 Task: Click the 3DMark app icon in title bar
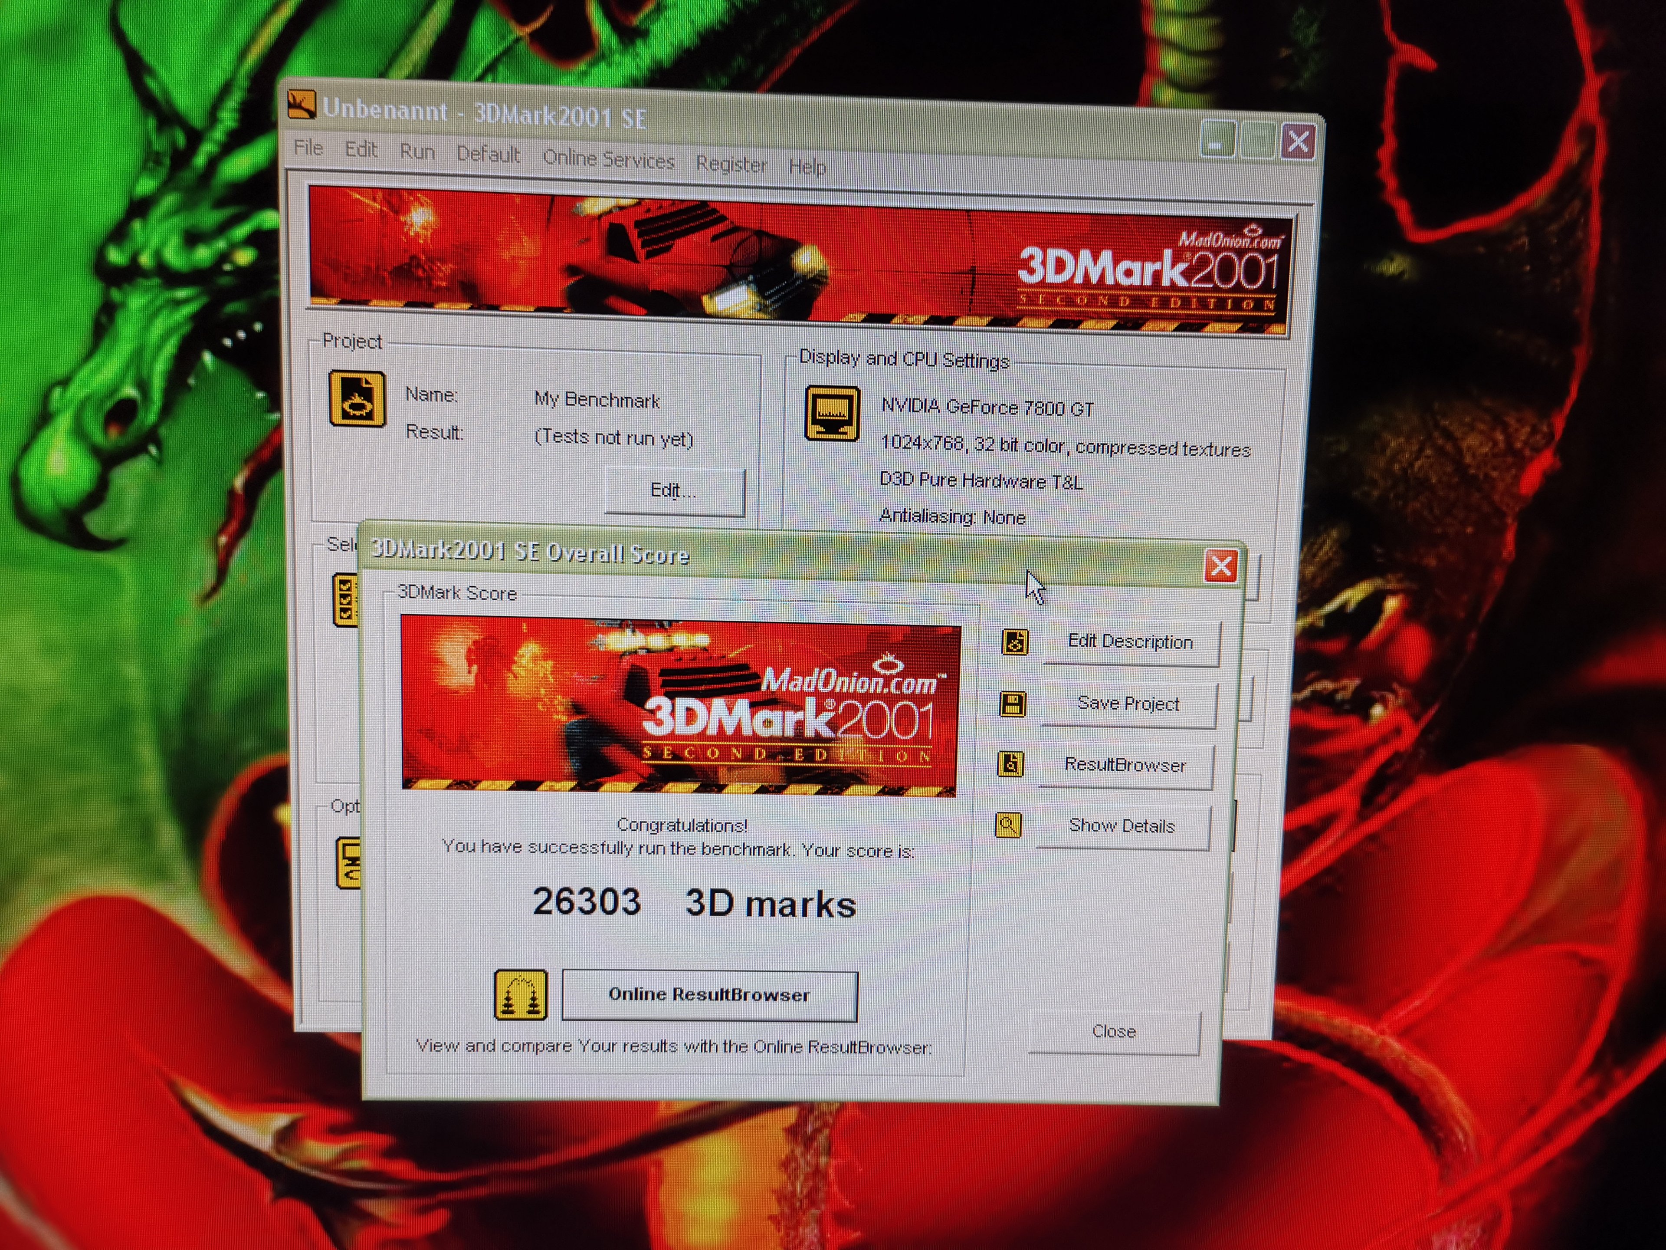pyautogui.click(x=302, y=105)
